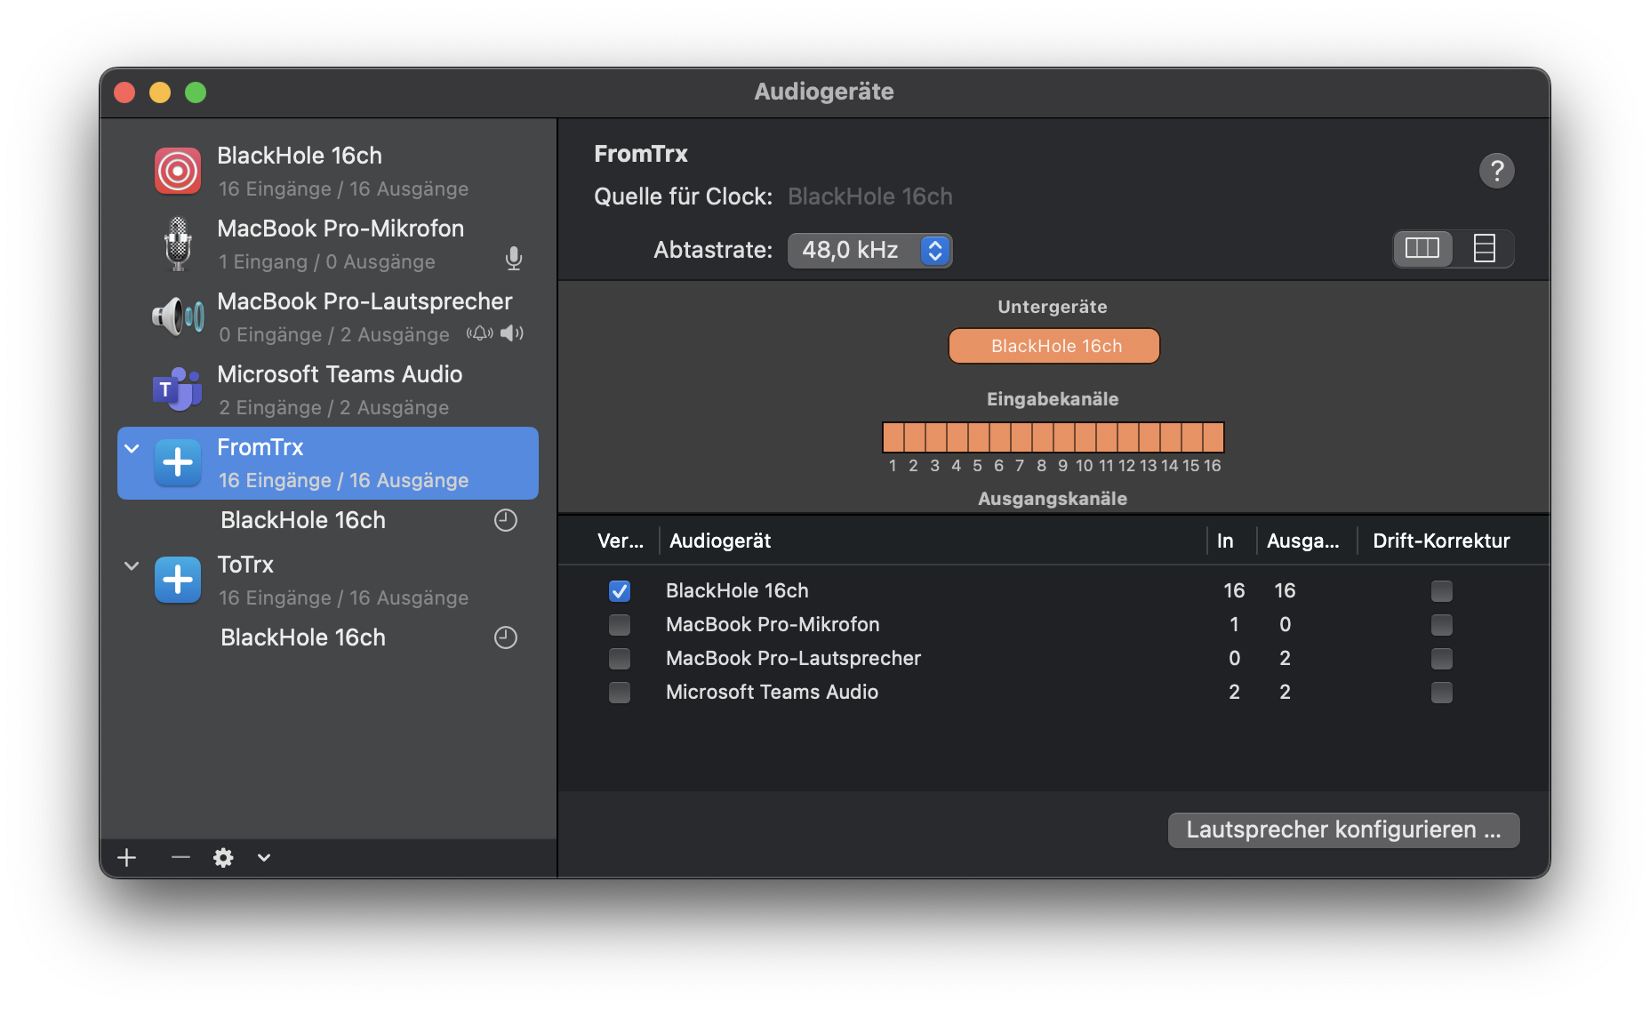Collapse the FromTrx aggregate device
Screen dimensions: 1650x1010
(132, 448)
